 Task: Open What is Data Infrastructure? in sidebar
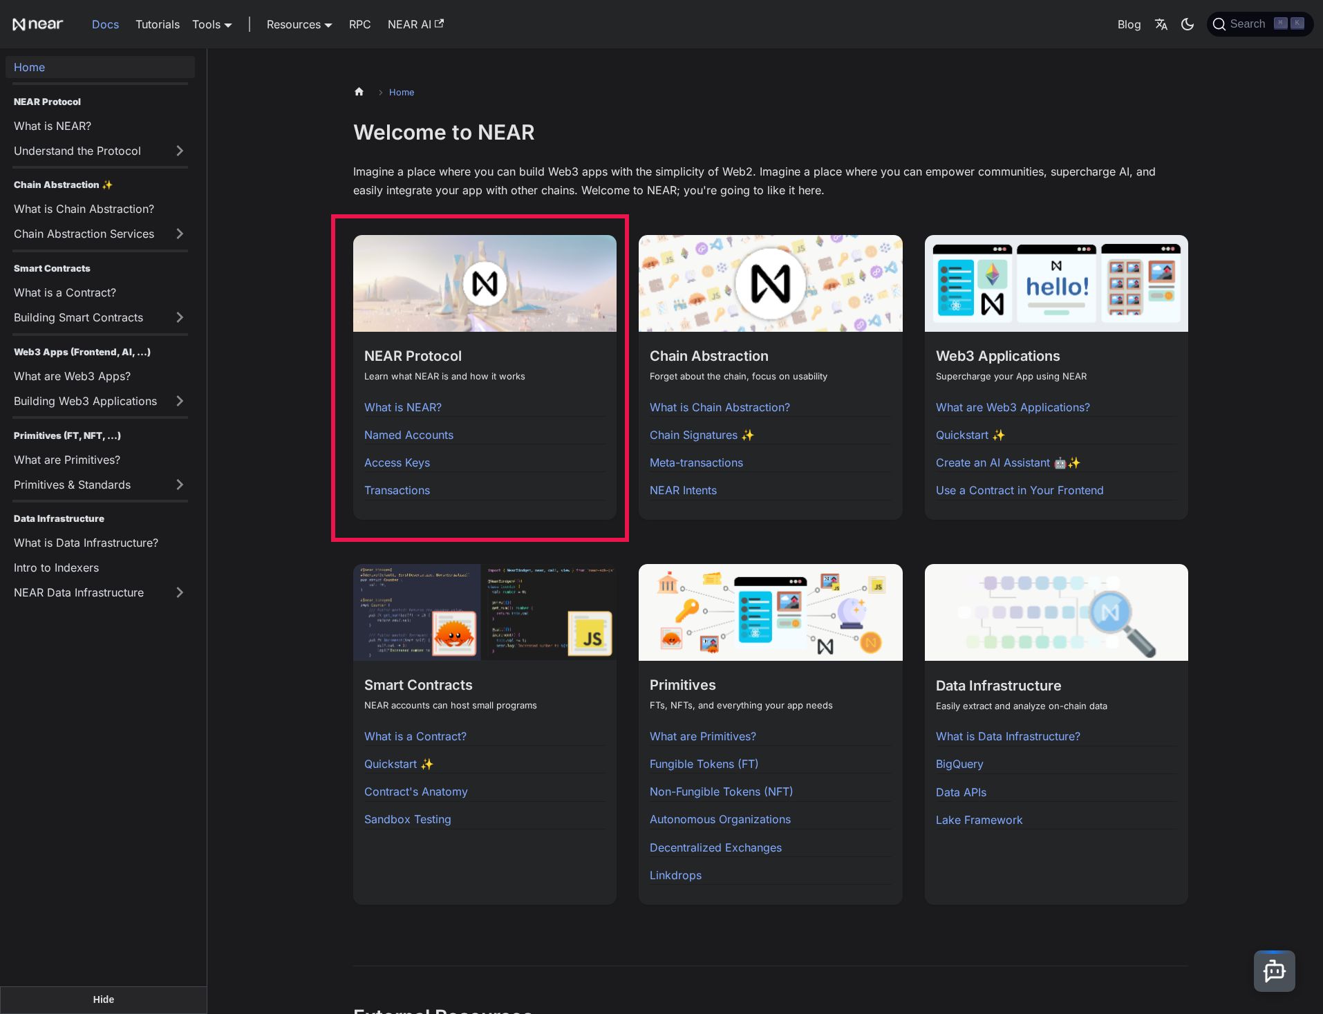click(86, 543)
